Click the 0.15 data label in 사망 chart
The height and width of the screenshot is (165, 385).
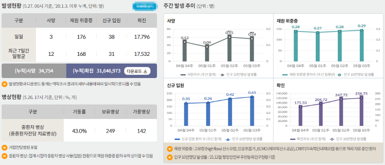click(x=229, y=33)
